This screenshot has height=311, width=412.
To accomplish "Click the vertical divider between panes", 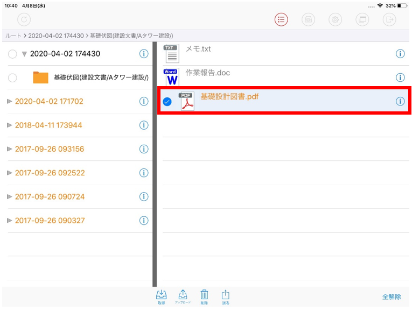I will point(154,161).
